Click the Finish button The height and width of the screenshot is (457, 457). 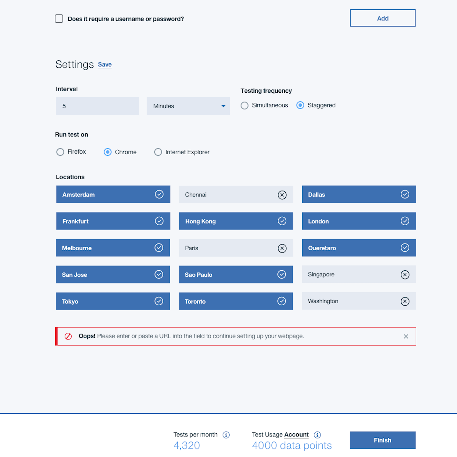pyautogui.click(x=383, y=440)
